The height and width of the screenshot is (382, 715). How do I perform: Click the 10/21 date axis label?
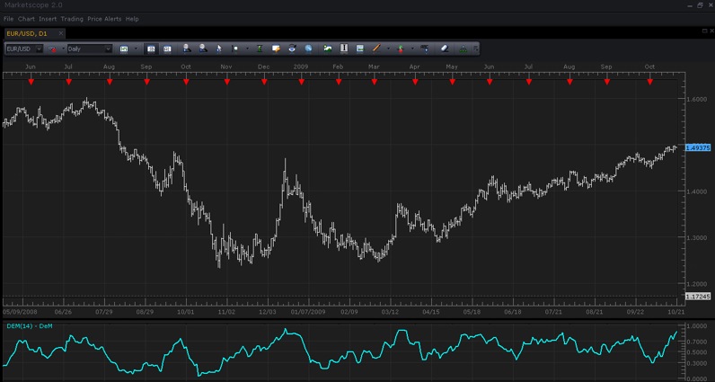tap(675, 312)
